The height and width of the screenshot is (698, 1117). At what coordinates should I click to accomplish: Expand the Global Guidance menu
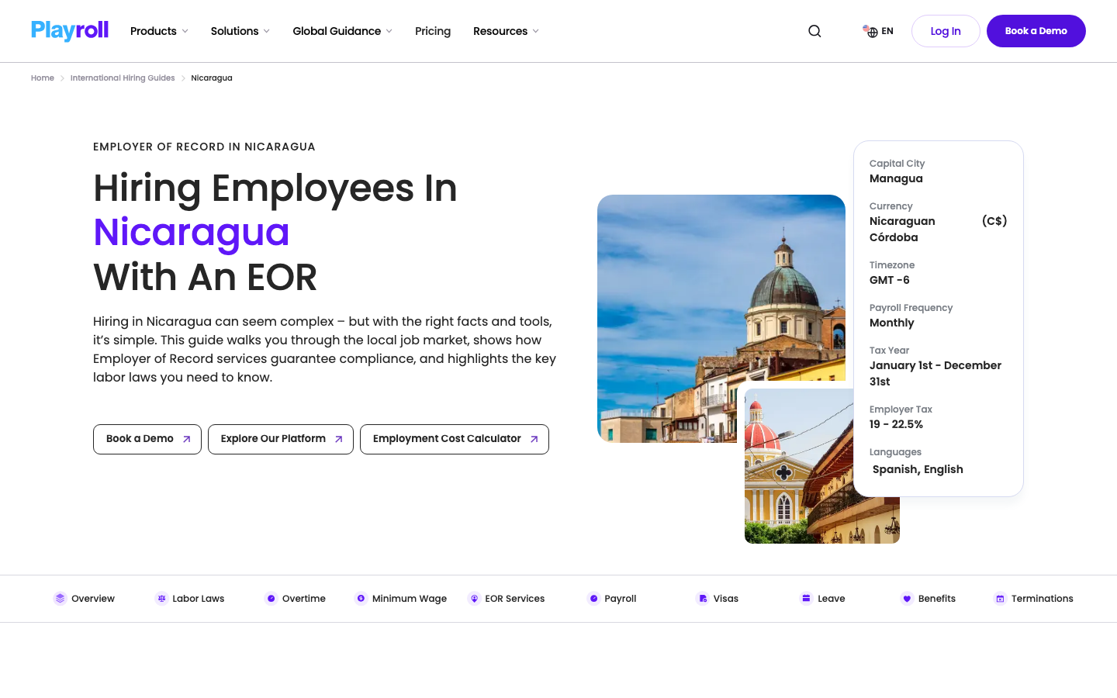[x=342, y=31]
